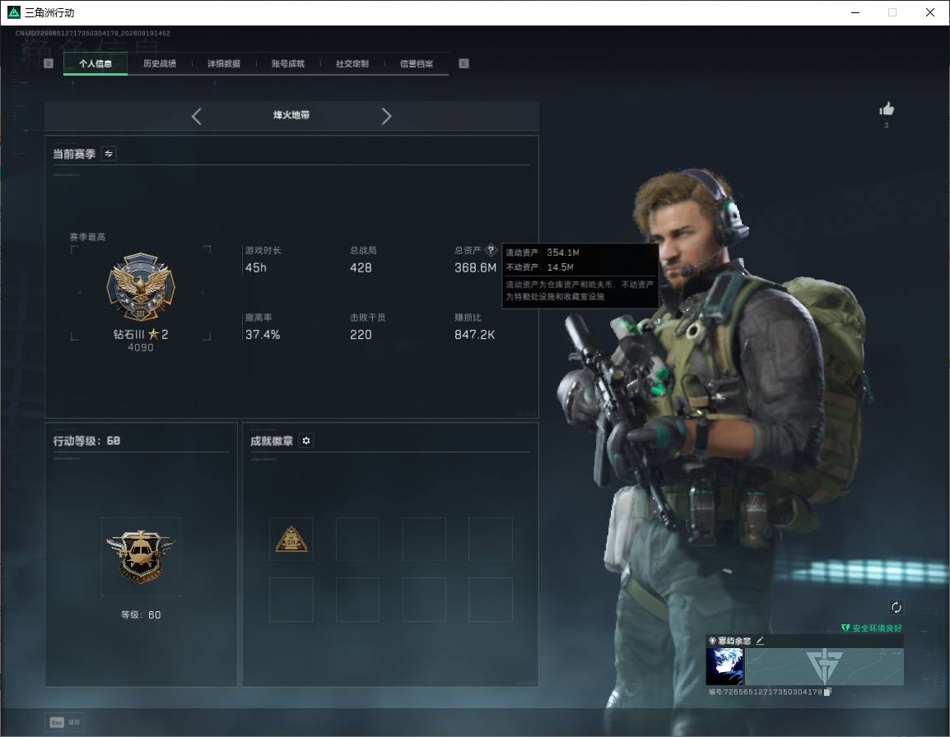Click the 总战局 value 428
950x737 pixels.
click(x=361, y=267)
